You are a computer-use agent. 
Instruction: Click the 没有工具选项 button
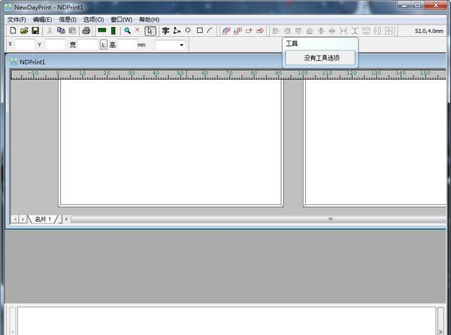click(x=320, y=58)
